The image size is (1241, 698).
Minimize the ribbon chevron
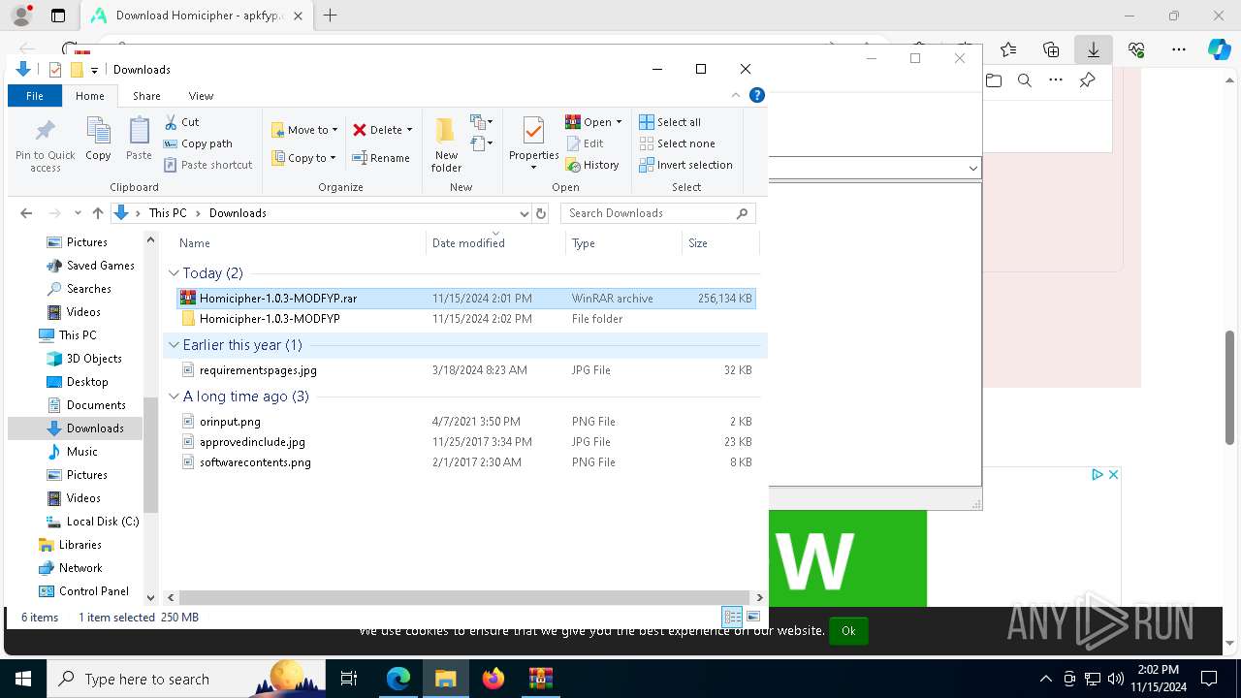click(736, 95)
